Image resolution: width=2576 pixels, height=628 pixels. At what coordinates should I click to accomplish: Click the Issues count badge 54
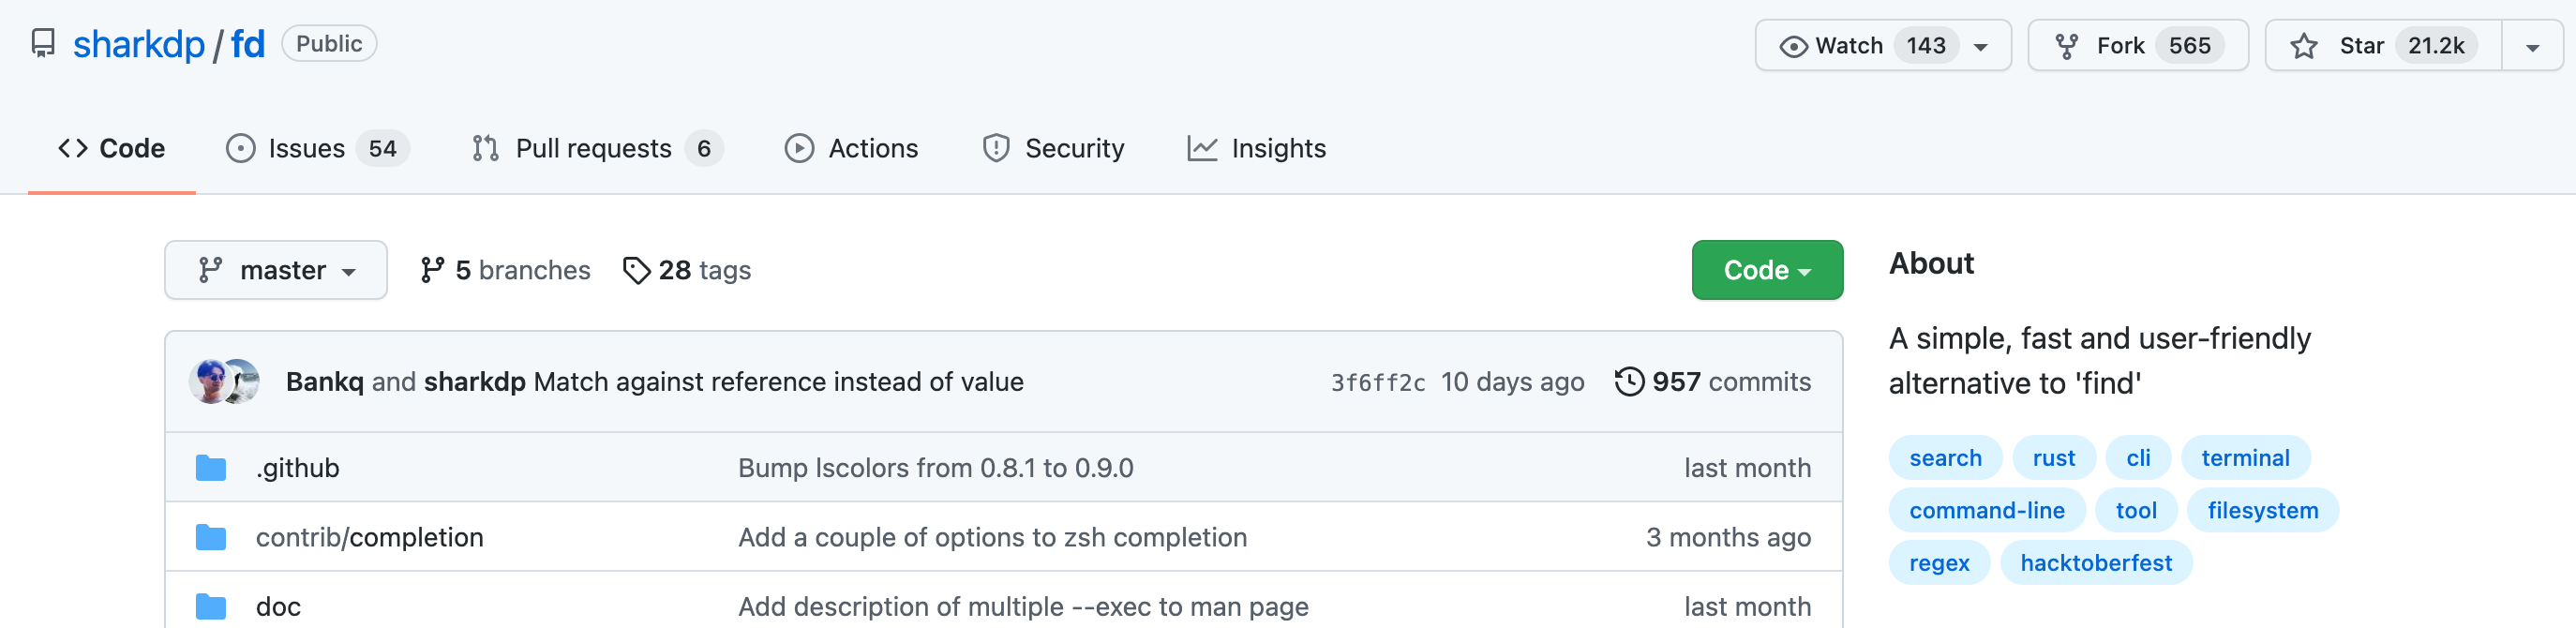point(383,148)
